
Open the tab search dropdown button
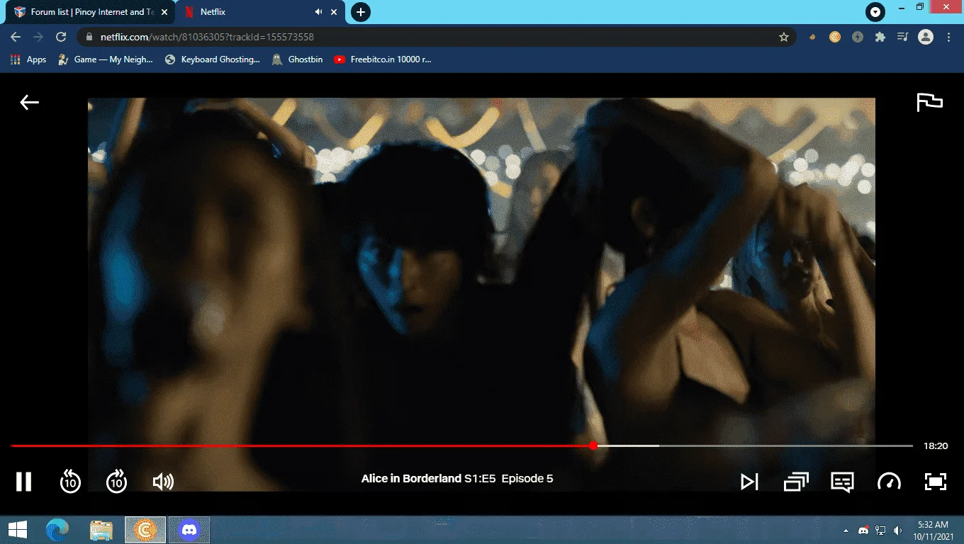pos(875,12)
